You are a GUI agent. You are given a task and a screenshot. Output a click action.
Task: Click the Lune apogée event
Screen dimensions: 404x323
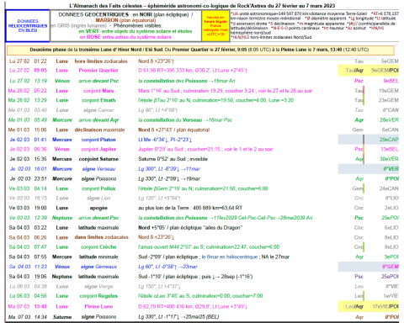98,208
